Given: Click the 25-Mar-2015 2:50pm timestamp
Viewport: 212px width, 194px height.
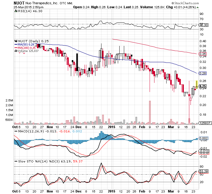Looking at the screenshot, I should [28, 7].
